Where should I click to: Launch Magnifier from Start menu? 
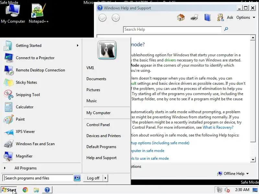point(41,156)
